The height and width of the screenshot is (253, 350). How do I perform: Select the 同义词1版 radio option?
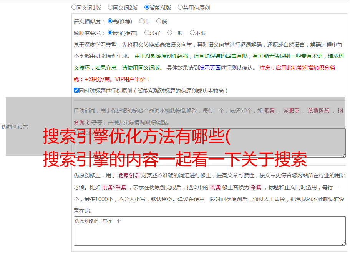coord(74,7)
